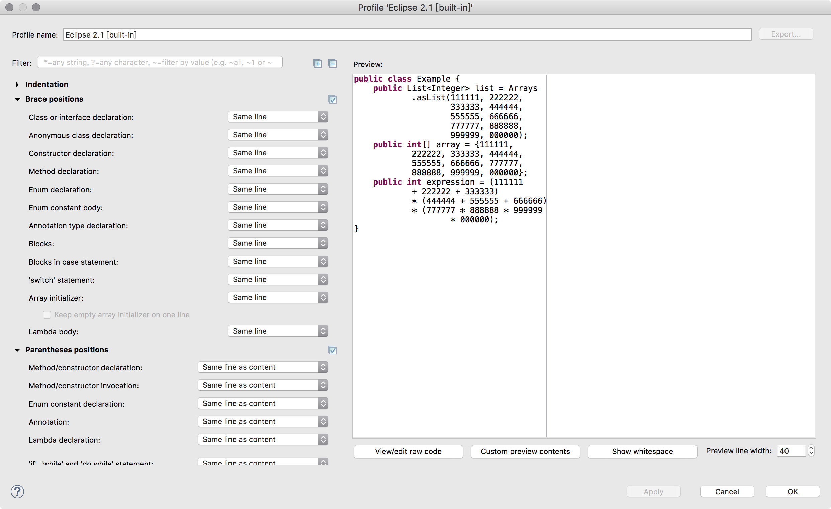Click the Filter search field

click(160, 62)
